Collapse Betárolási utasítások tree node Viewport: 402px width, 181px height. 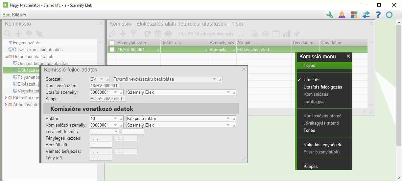click(x=6, y=56)
